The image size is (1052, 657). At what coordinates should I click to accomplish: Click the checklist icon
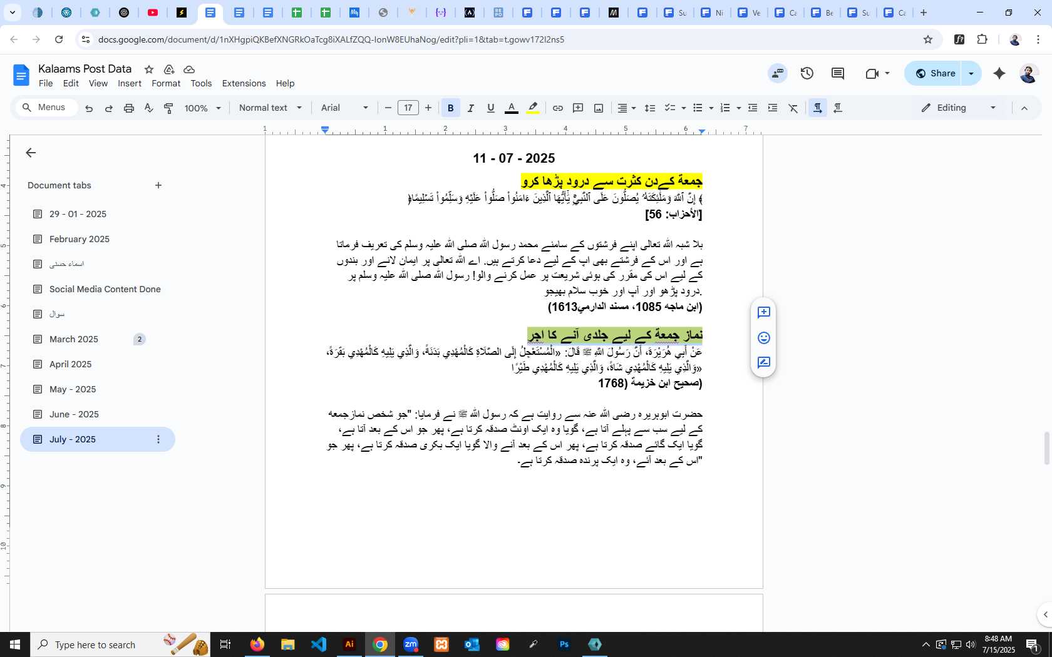[x=669, y=108]
